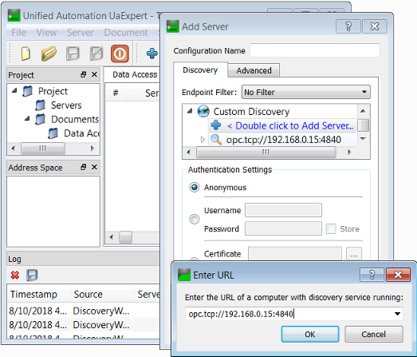Open the Server menu
Screen dimensions: 417x357
[81, 33]
